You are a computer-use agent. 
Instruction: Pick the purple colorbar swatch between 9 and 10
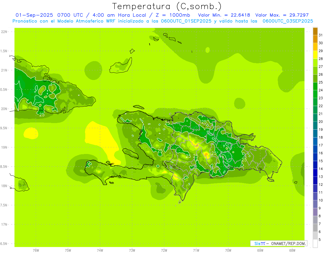pos(315,204)
